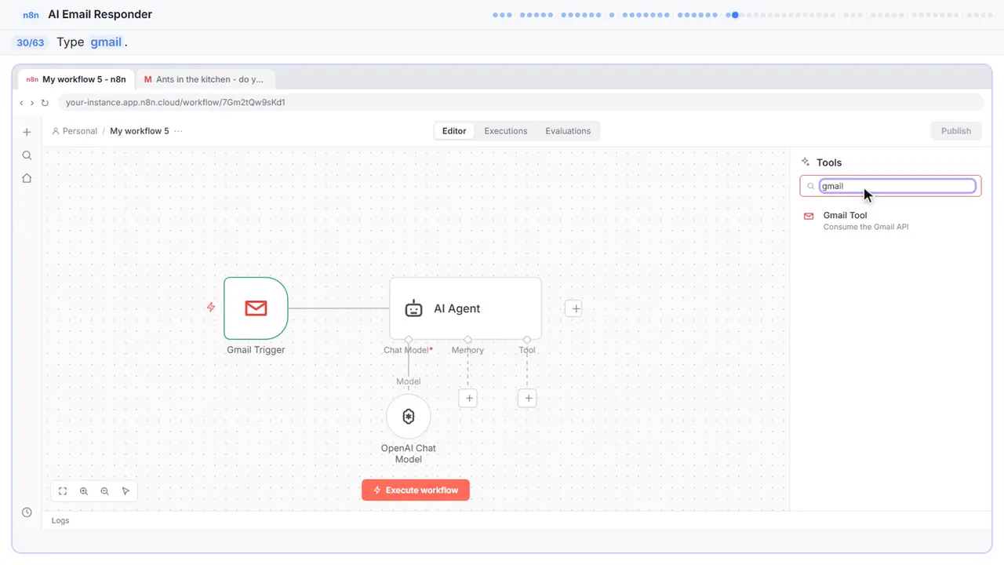Click the n8n logo badge in header
Viewport: 1004px width, 565px height.
tap(31, 15)
